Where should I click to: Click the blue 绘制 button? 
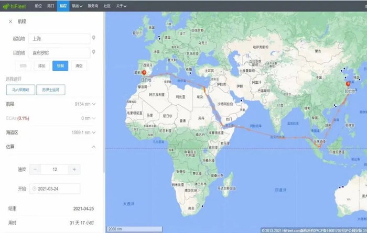(60, 66)
